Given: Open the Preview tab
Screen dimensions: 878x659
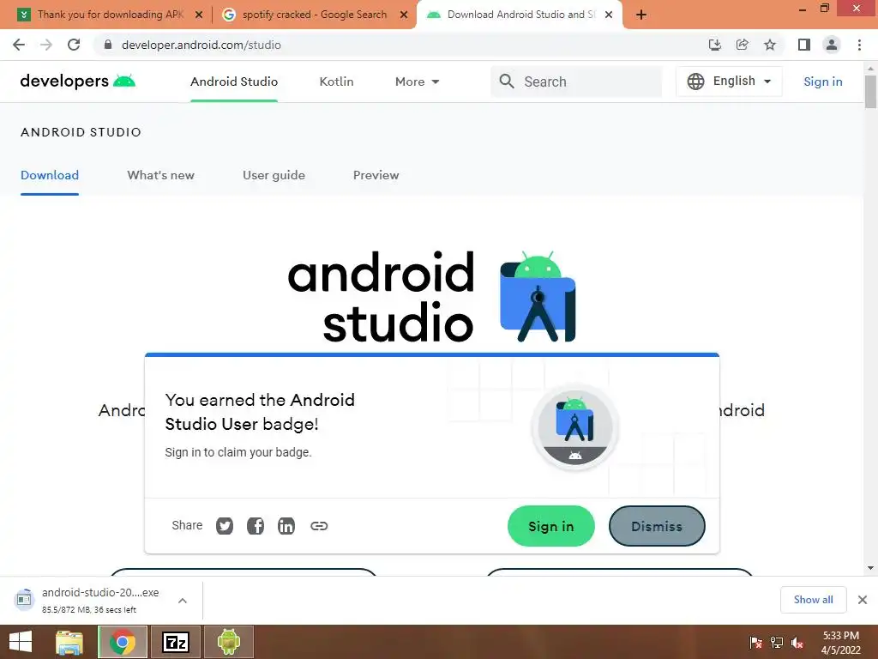Looking at the screenshot, I should pos(376,175).
